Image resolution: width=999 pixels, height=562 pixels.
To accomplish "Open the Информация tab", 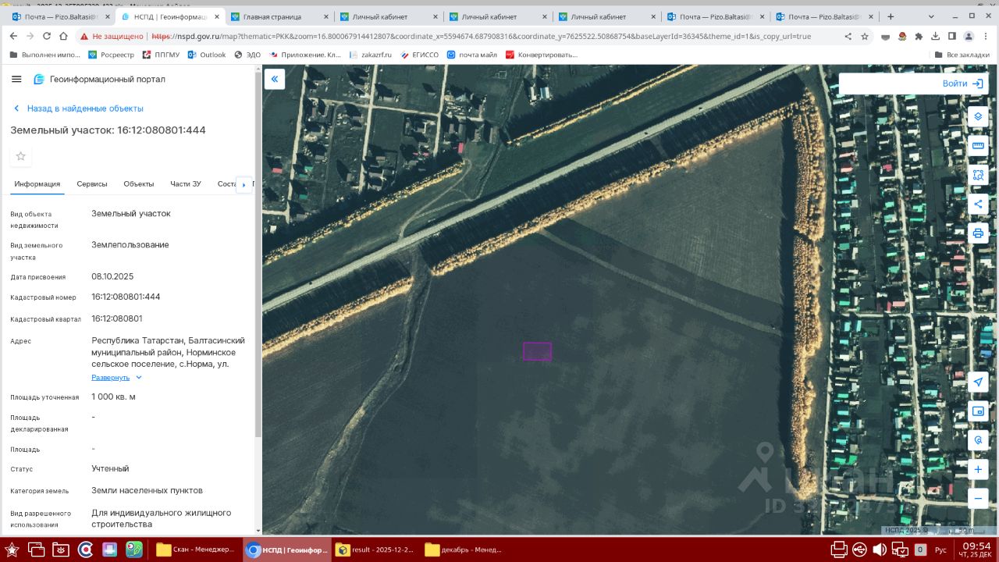I will click(x=37, y=184).
